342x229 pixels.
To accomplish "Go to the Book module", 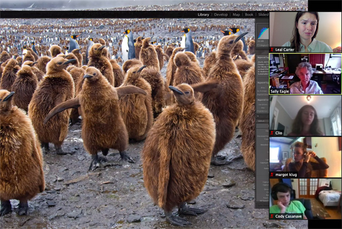I will point(249,14).
